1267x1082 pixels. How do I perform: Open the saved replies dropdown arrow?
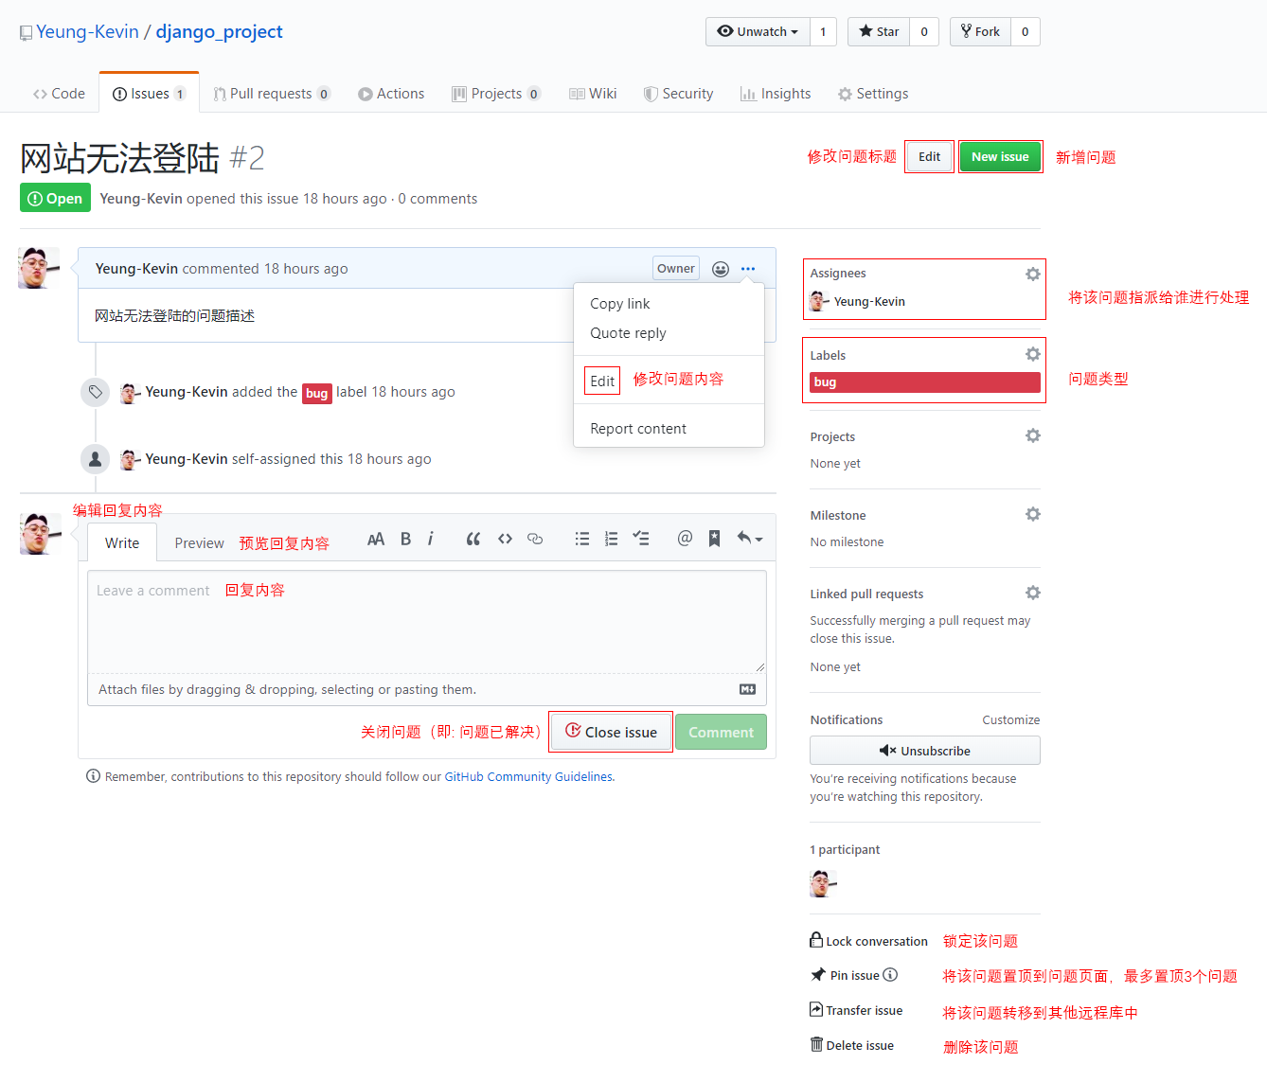click(750, 539)
